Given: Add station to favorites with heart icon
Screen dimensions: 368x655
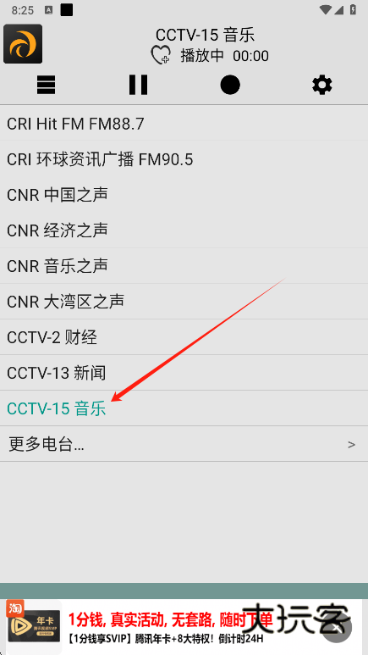Looking at the screenshot, I should (161, 56).
